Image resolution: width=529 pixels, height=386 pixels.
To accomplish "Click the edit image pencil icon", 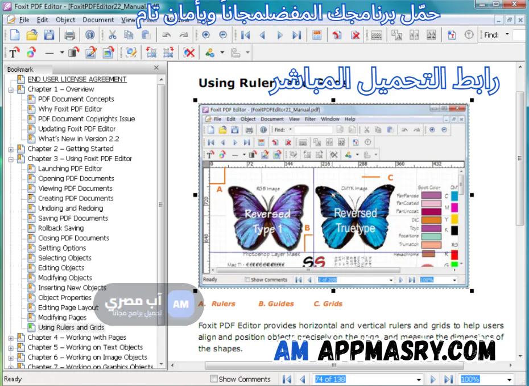I will pos(91,52).
